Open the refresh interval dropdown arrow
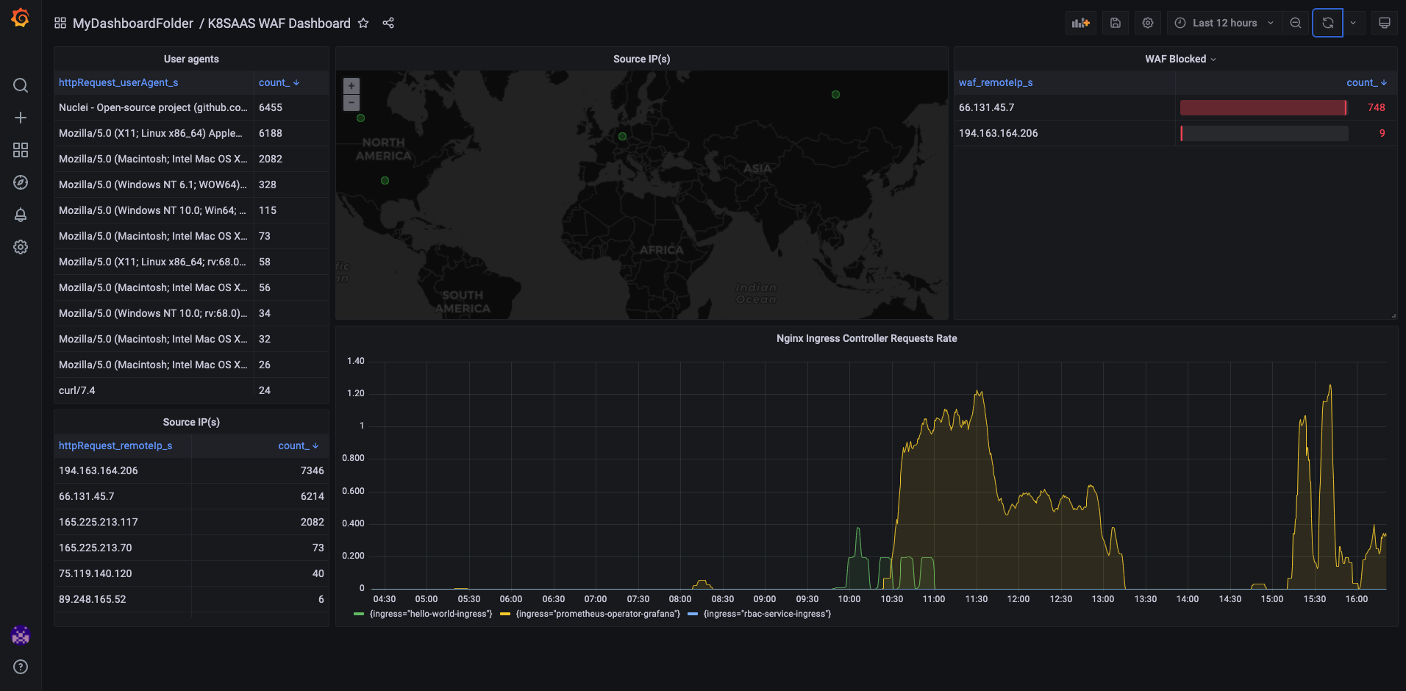Screen dimensions: 1406x691 [1353, 23]
